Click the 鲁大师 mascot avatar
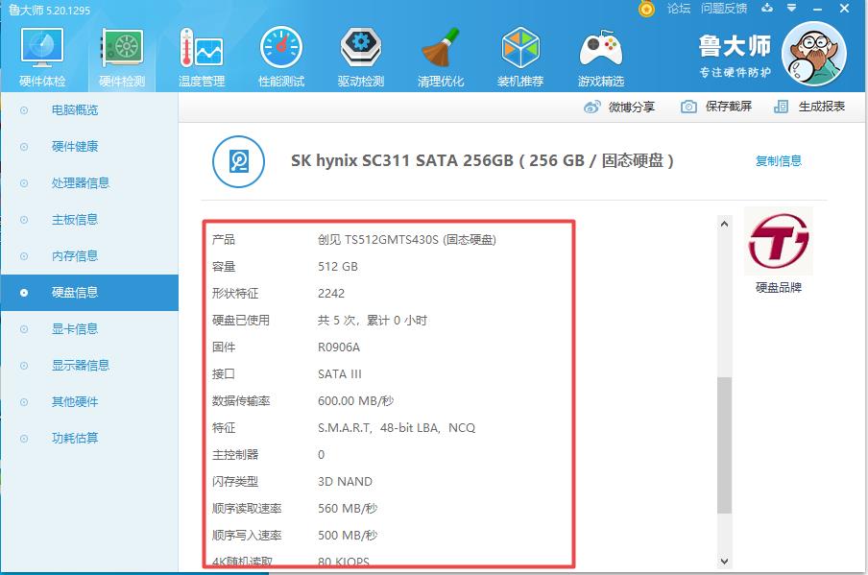This screenshot has height=575, width=868. coord(814,54)
